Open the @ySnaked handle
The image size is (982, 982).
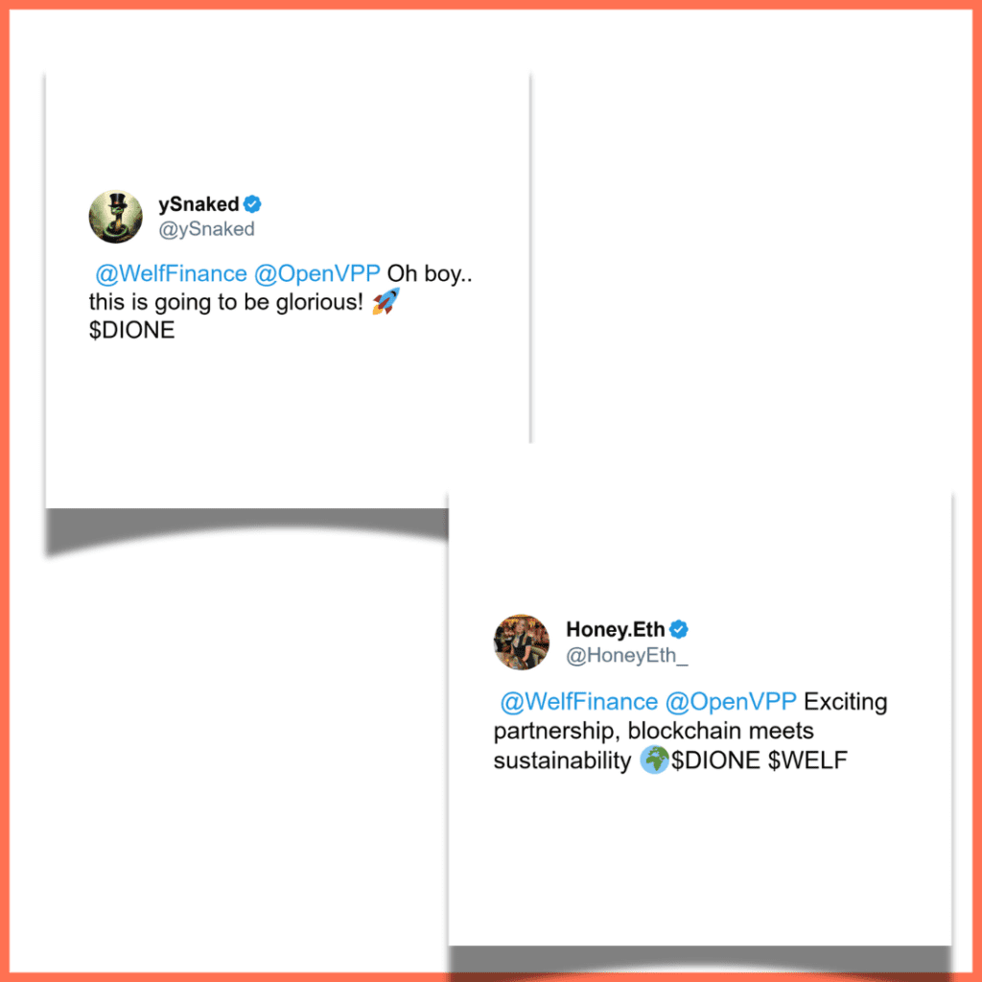[x=207, y=229]
